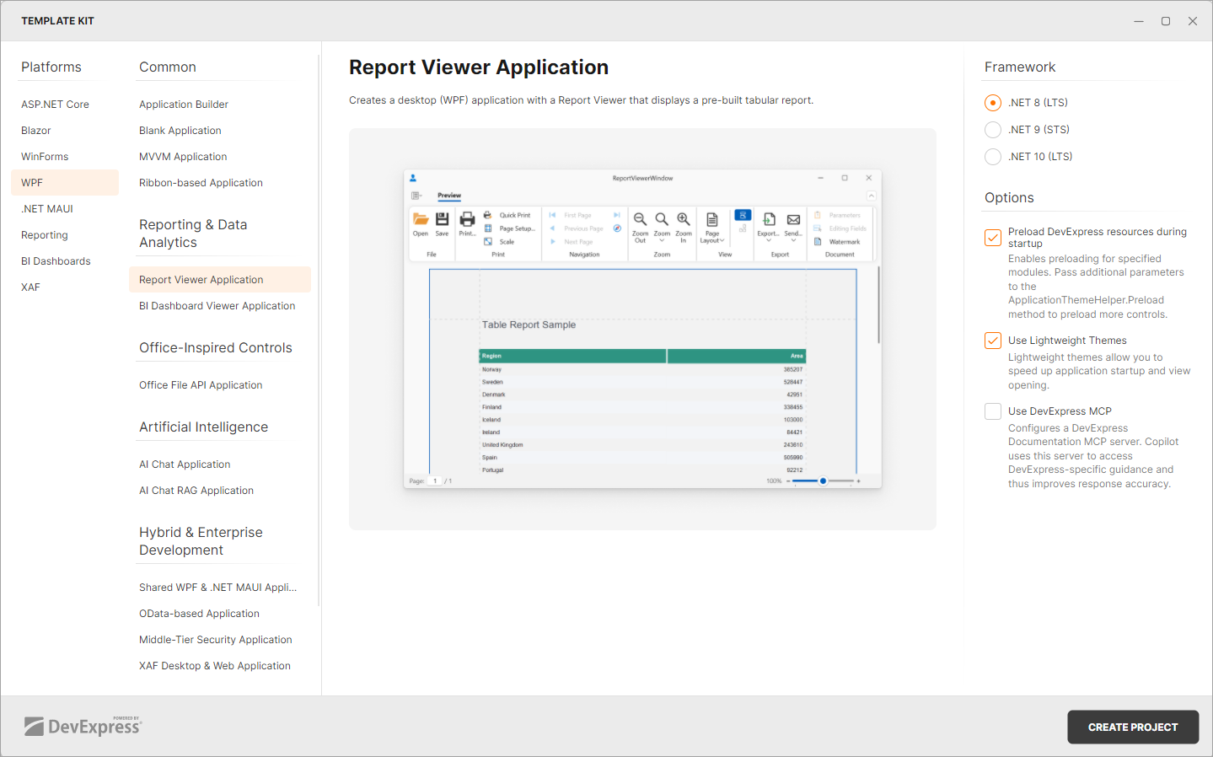Click the zoom slider in the preview status bar
Viewport: 1213px width, 757px height.
click(x=822, y=481)
